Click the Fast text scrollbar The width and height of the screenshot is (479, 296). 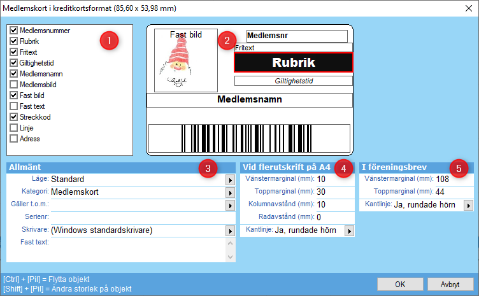coord(231,249)
